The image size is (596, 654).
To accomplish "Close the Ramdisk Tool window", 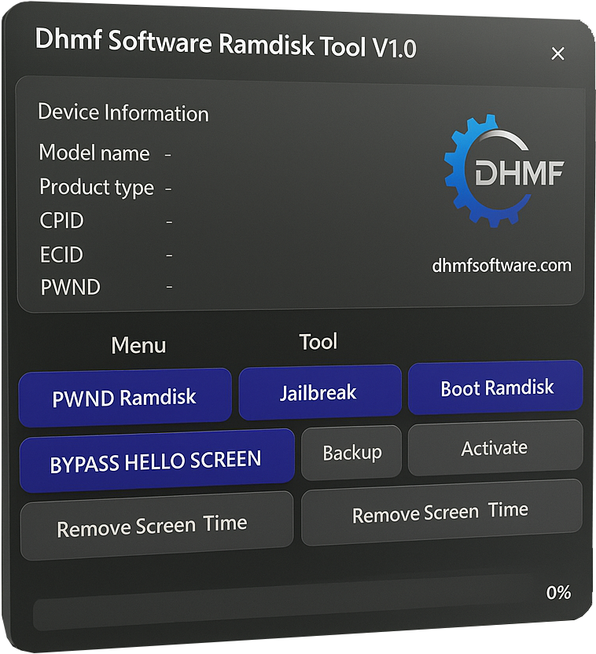I will 557,53.
